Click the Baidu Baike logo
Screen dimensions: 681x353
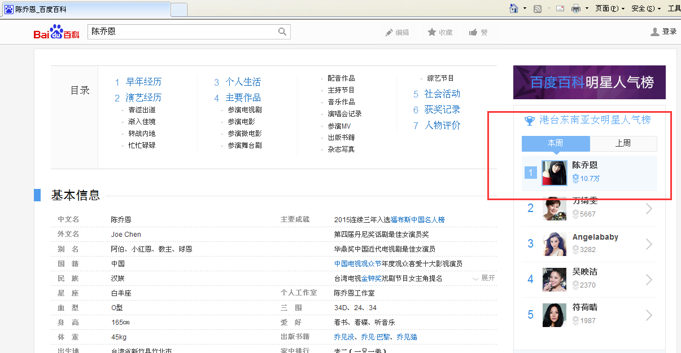click(x=56, y=32)
